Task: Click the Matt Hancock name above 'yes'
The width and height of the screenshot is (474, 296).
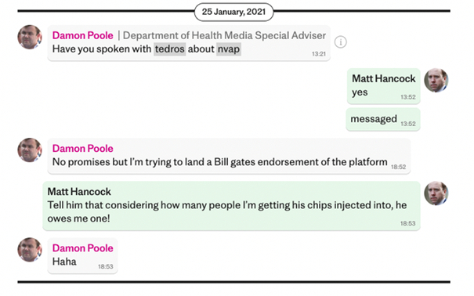Action: pyautogui.click(x=384, y=78)
